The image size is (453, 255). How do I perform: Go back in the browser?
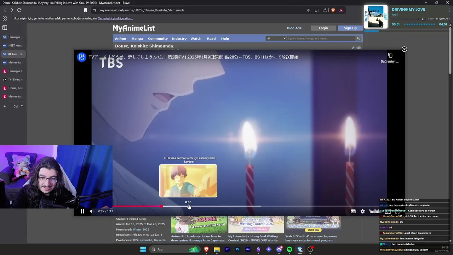(5, 10)
